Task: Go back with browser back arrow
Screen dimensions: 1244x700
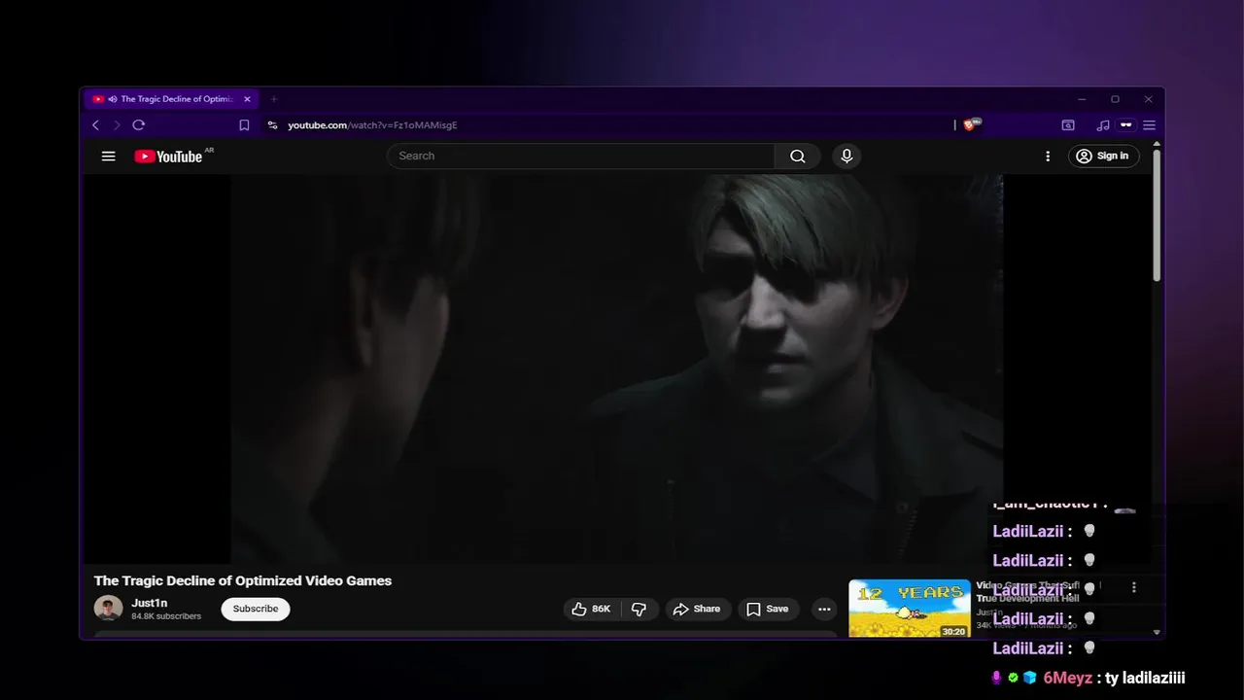Action: 95,125
